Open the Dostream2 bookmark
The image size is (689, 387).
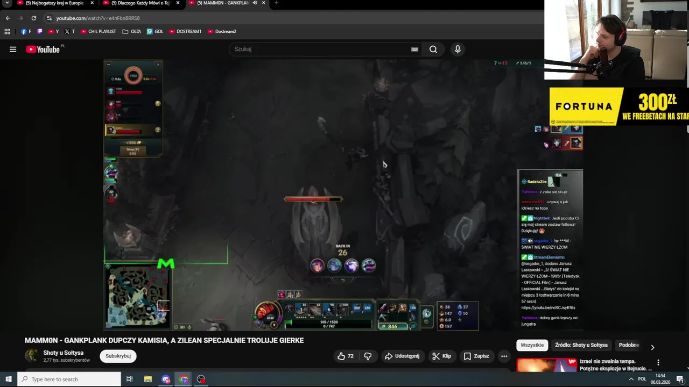click(222, 32)
